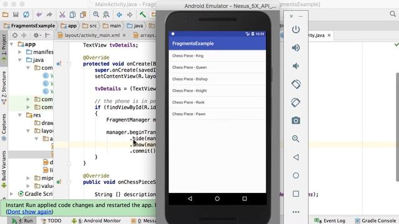Undo with the left purple arrow
This screenshot has width=399, height=224.
pos(39,15)
